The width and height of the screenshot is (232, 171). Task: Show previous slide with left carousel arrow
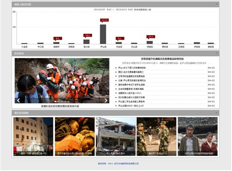(x=18, y=101)
